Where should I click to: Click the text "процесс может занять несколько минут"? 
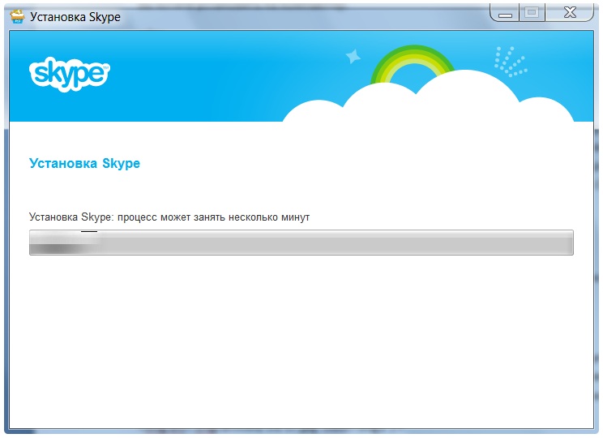point(213,217)
